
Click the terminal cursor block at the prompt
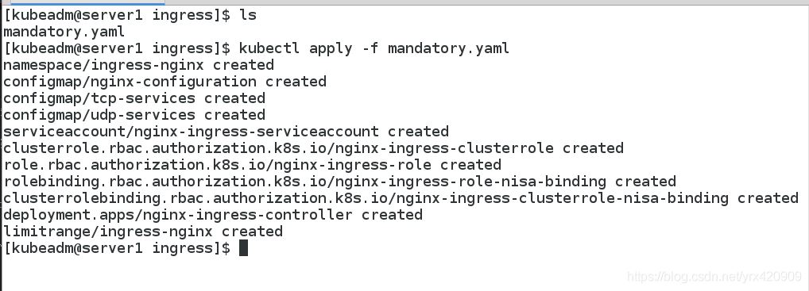243,247
